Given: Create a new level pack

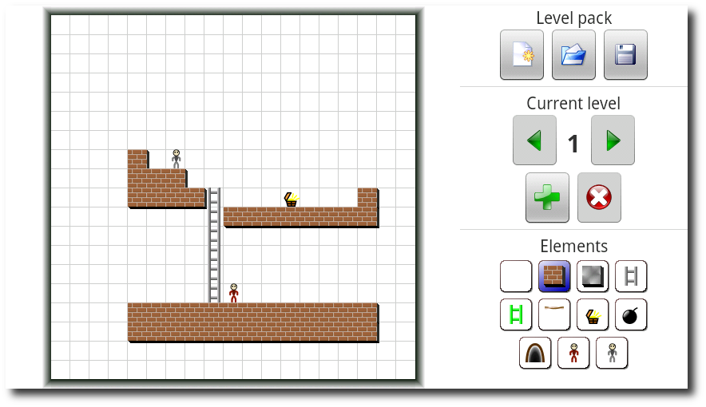Looking at the screenshot, I should click(x=522, y=55).
